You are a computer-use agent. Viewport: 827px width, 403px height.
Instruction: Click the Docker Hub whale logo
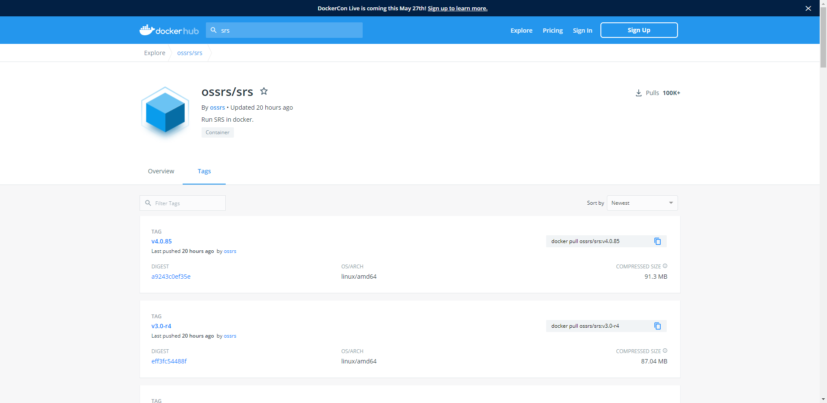(147, 30)
